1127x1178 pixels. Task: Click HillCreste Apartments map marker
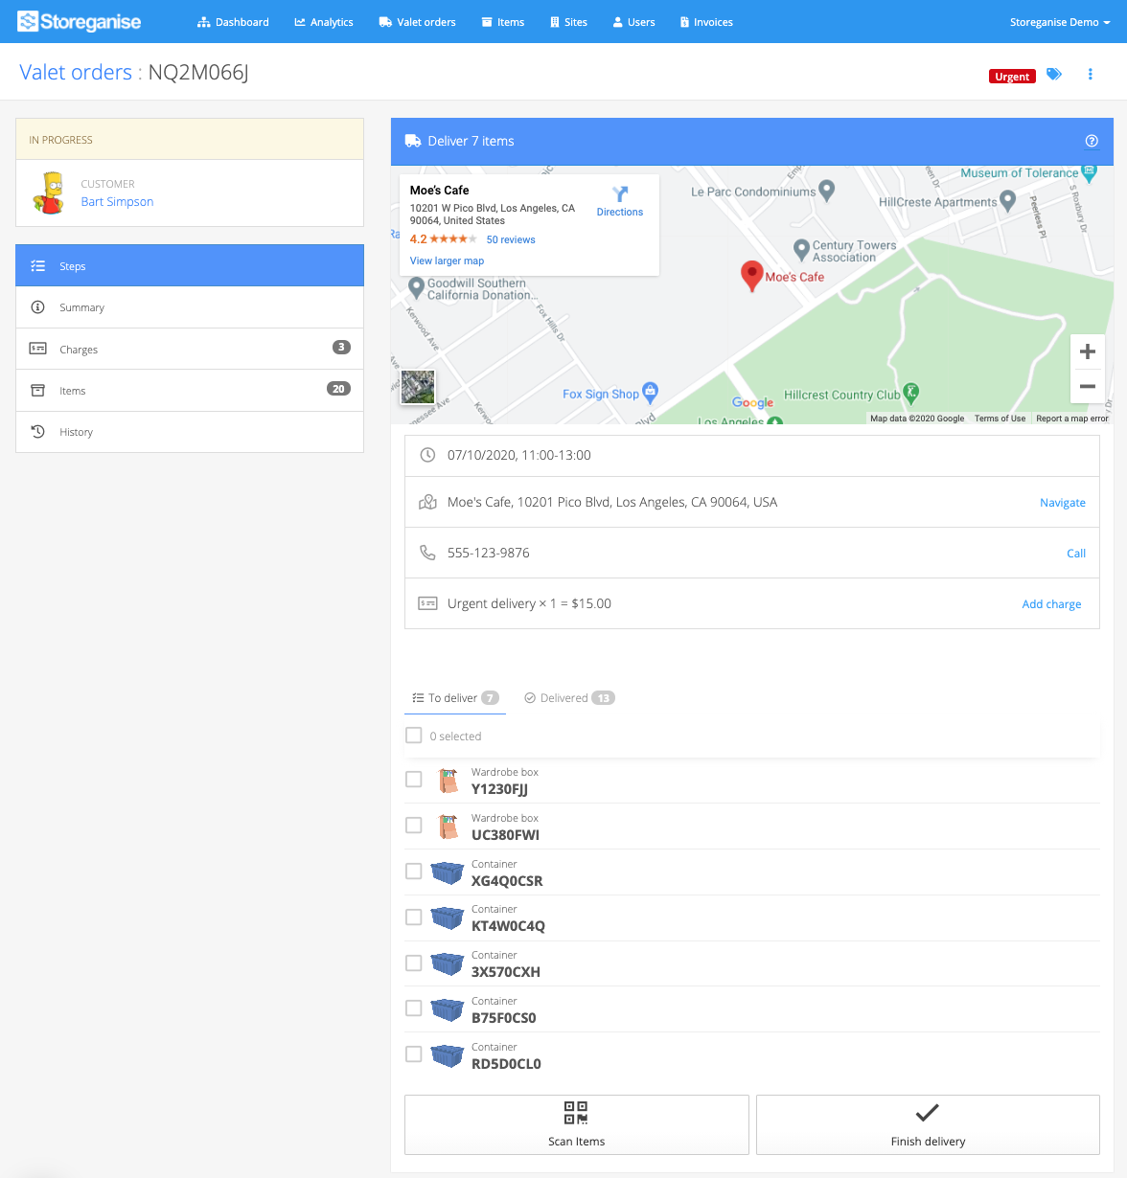[1007, 200]
